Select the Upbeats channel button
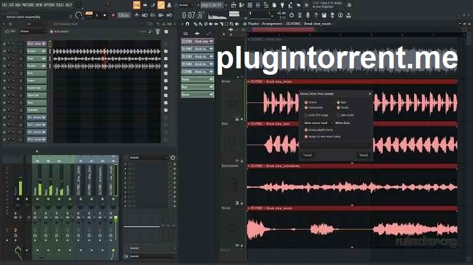 (x=36, y=110)
